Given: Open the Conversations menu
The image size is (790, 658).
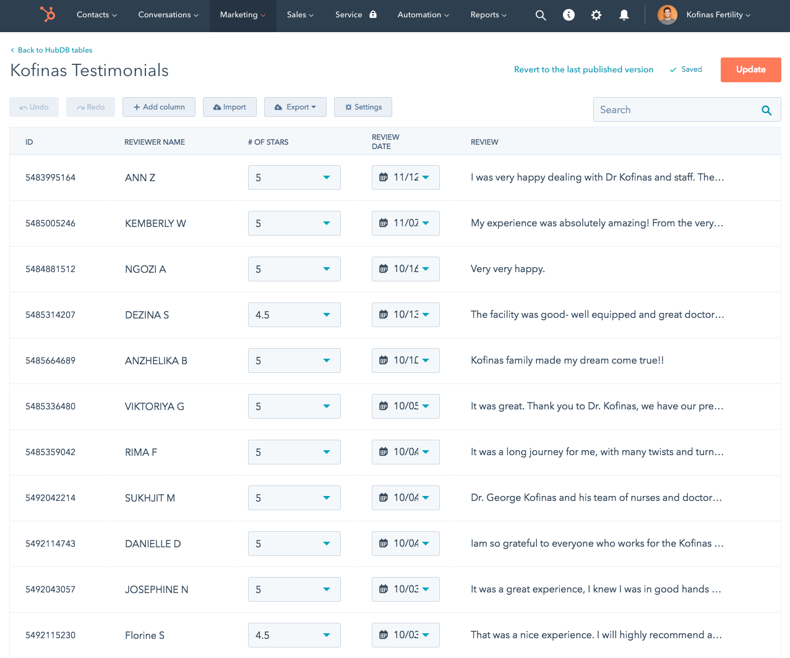Looking at the screenshot, I should click(x=168, y=15).
